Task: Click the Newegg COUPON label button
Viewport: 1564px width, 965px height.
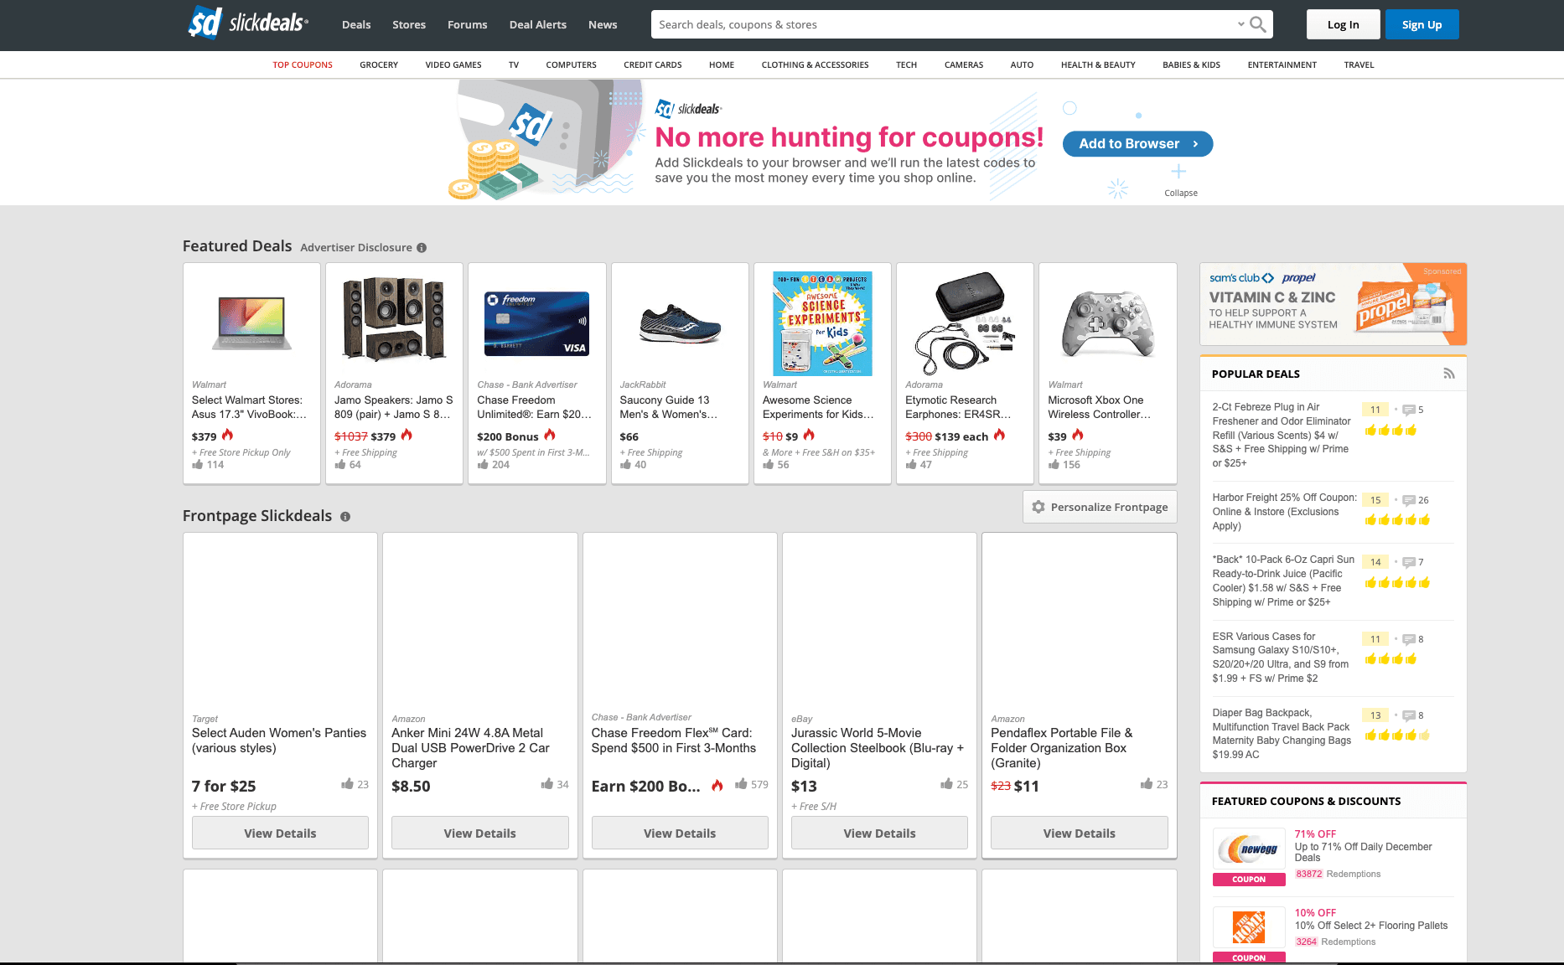Action: click(x=1249, y=880)
